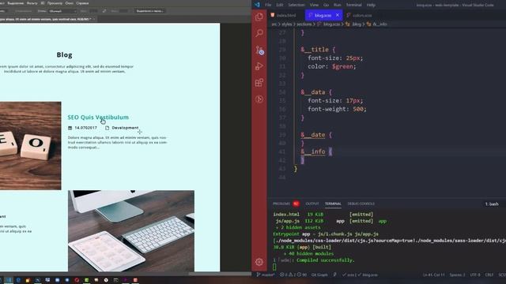
Task: Open the Edit menu in VS Code
Action: click(x=279, y=5)
